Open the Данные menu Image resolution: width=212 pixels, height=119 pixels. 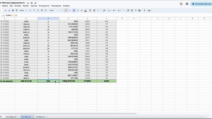pos(34,6)
